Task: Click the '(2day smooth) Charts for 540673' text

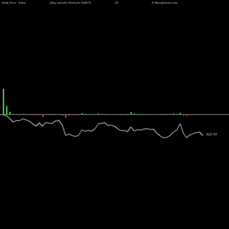Action: pyautogui.click(x=70, y=3)
